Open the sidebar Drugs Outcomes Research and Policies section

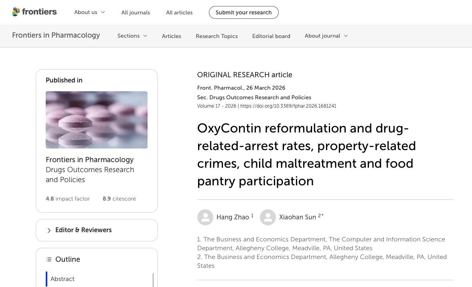click(x=90, y=175)
